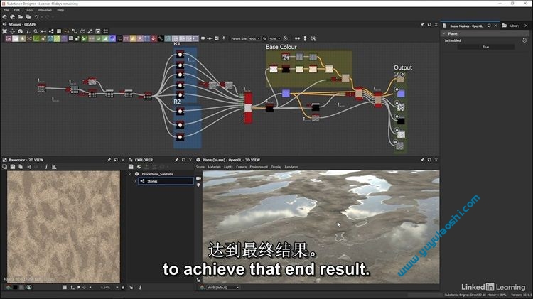Click the first pink bitmap node icon
The width and height of the screenshot is (533, 299).
pos(9,39)
